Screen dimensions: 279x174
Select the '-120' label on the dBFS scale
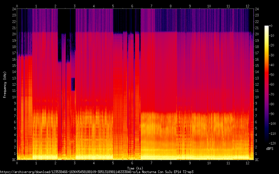(x=272, y=143)
